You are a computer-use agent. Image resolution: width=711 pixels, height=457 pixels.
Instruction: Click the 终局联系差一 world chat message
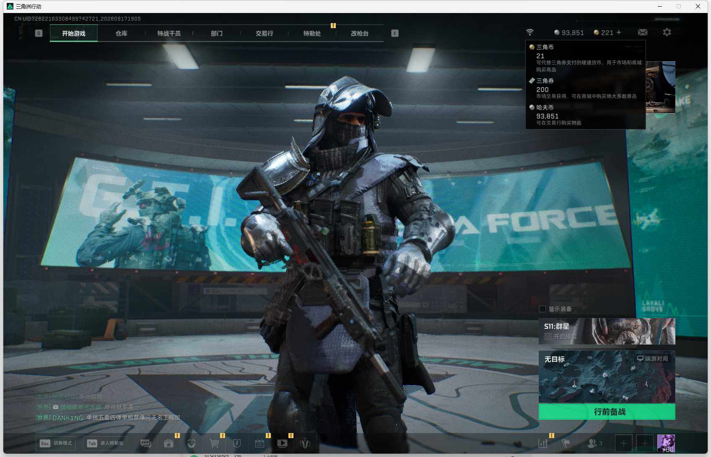coord(88,407)
